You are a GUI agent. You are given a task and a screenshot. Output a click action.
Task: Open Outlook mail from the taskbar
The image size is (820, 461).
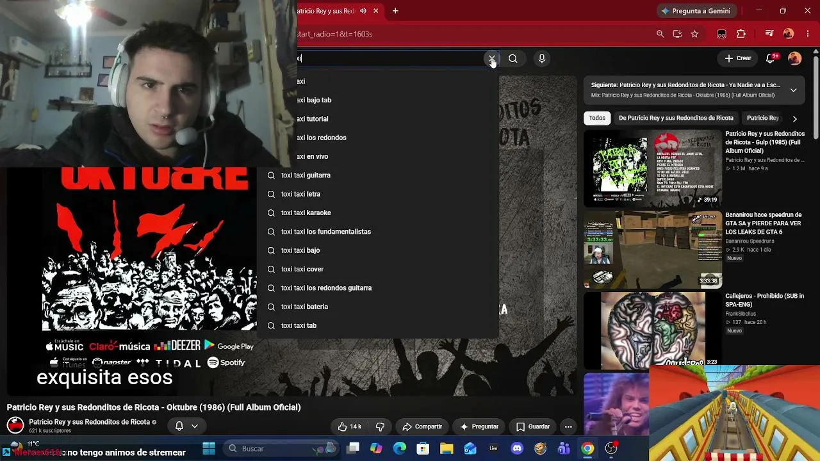(x=470, y=448)
